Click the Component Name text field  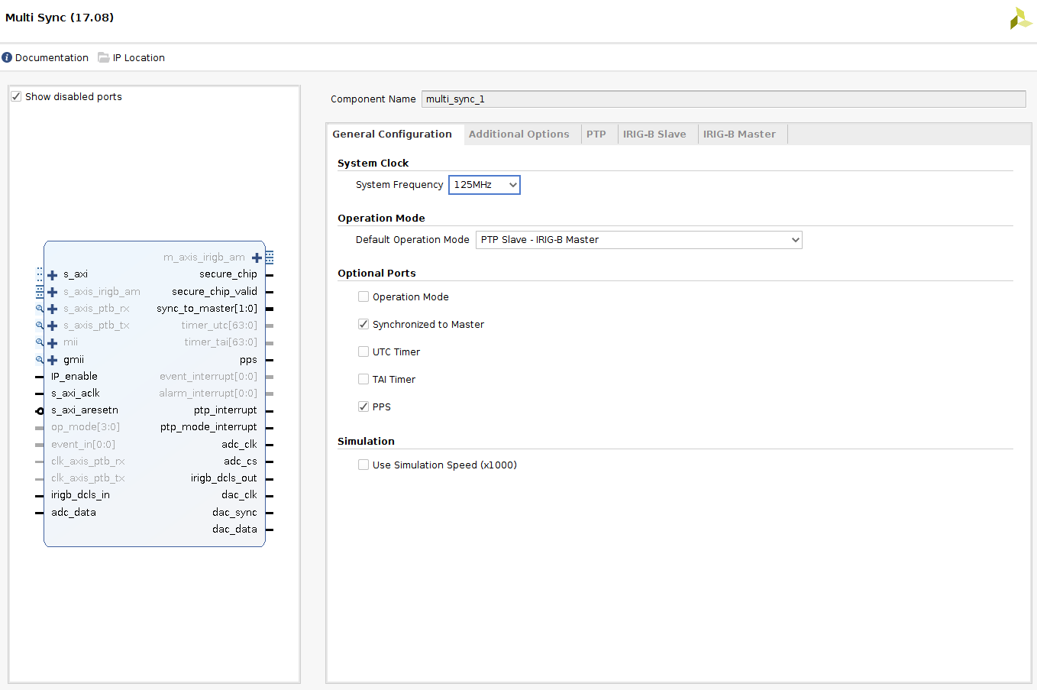pos(723,99)
